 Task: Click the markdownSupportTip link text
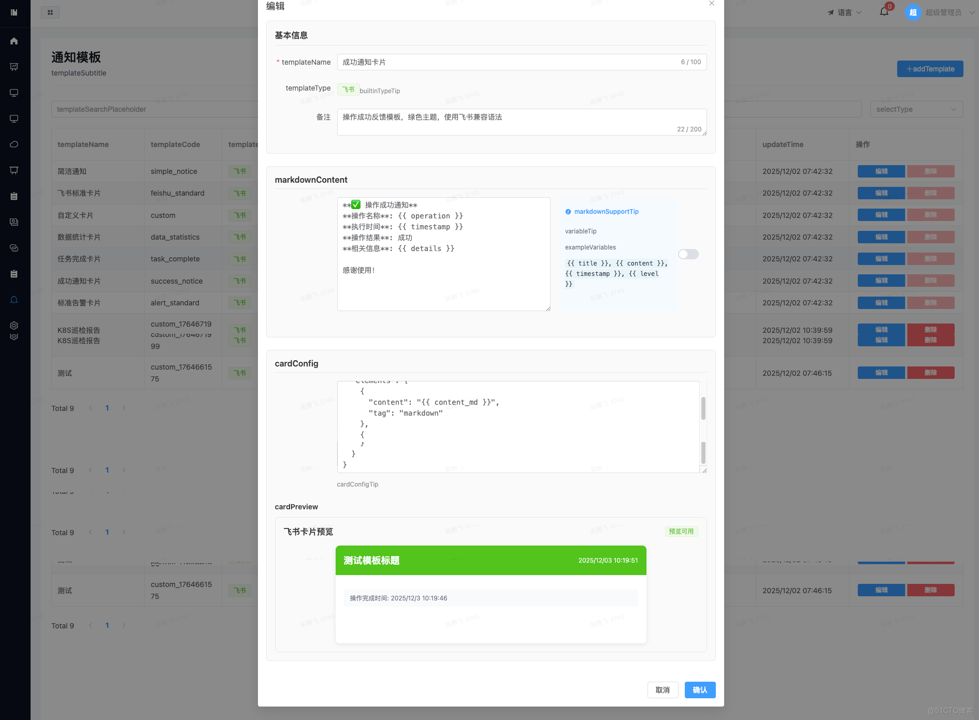point(606,212)
